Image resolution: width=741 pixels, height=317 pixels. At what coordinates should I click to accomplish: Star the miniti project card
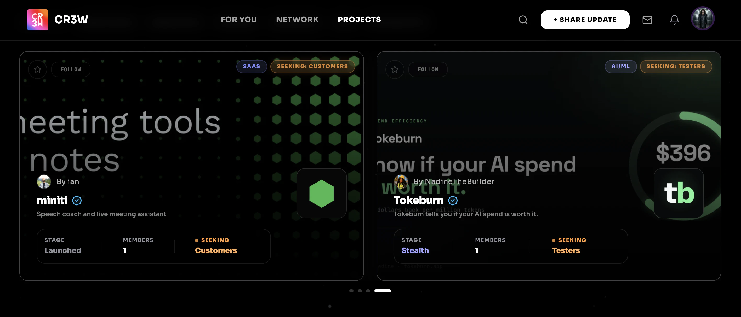tap(38, 69)
